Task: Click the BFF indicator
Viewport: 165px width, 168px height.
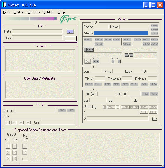Action: tap(116, 84)
